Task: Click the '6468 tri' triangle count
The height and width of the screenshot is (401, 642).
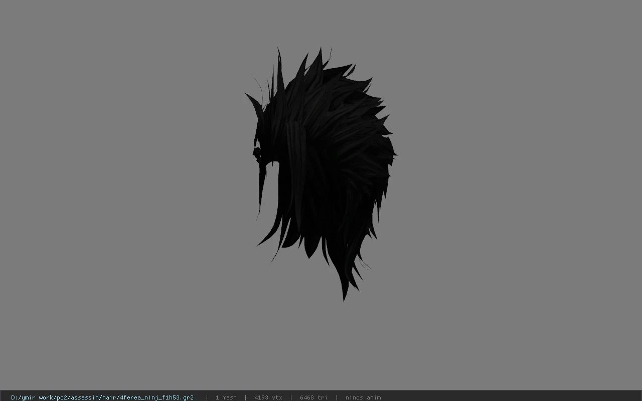Action: [313, 397]
